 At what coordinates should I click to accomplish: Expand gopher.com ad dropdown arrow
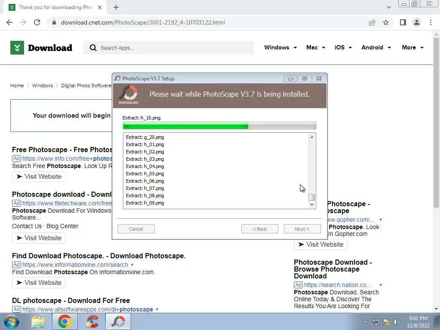point(381,220)
